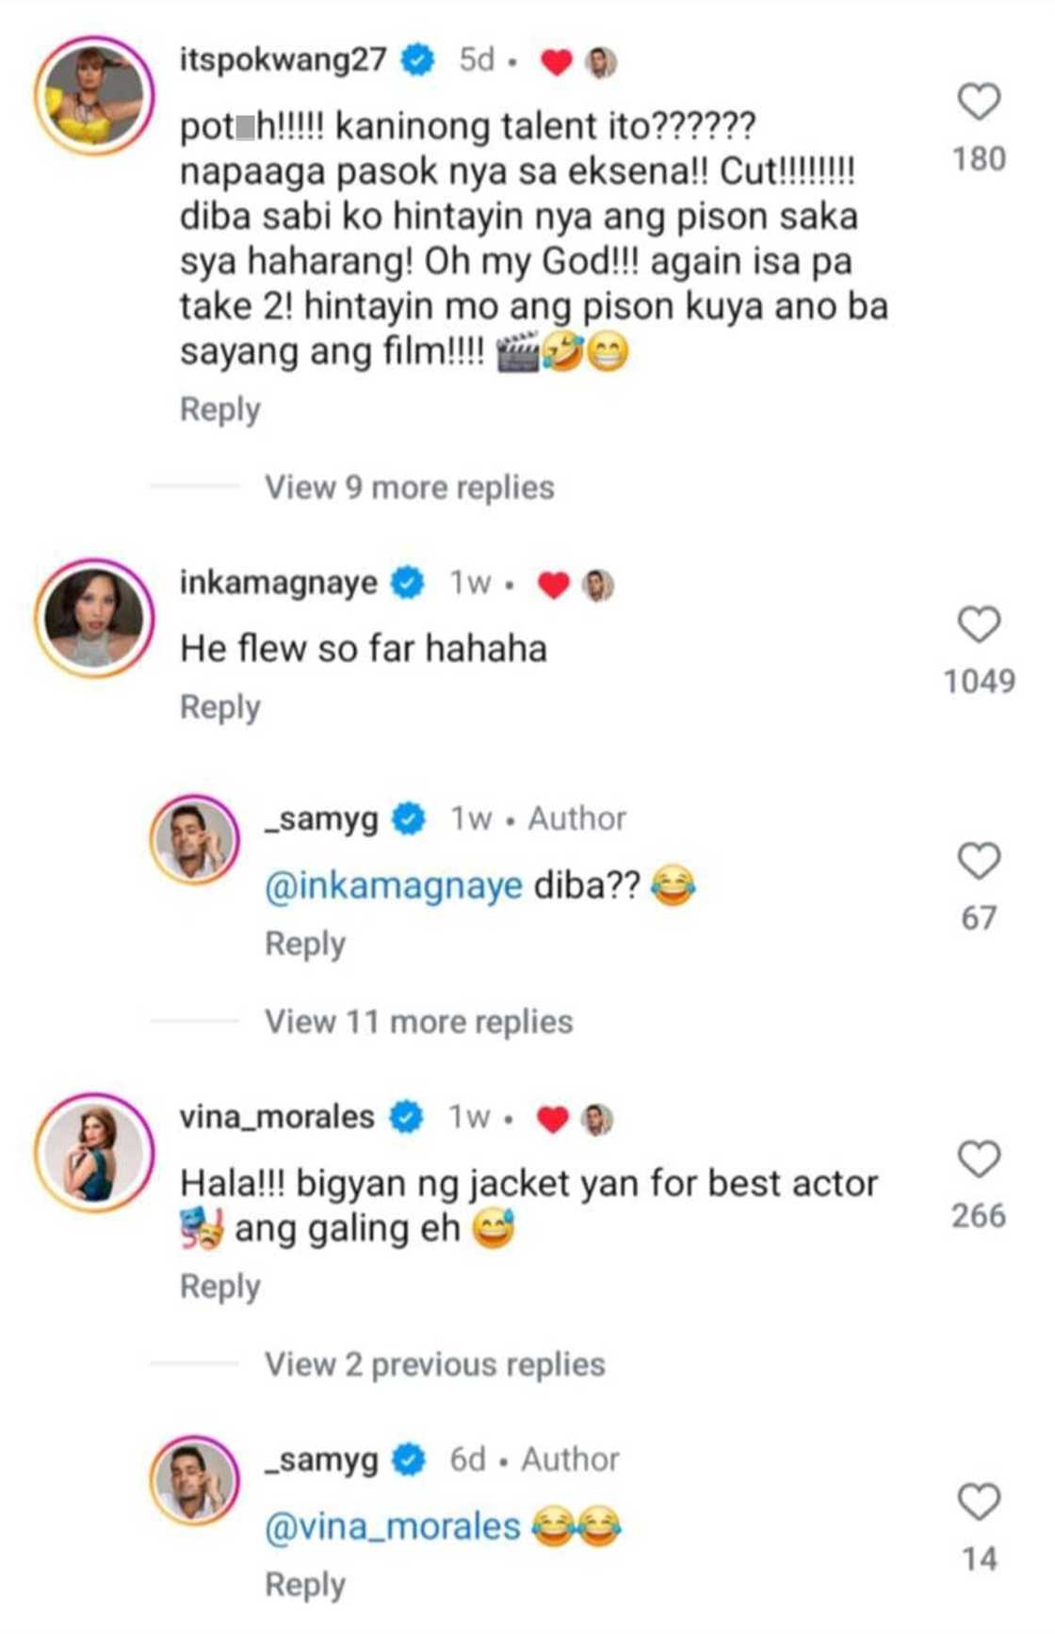Tap verified badge beside vina_morales username
The height and width of the screenshot is (1634, 1055).
click(406, 1118)
